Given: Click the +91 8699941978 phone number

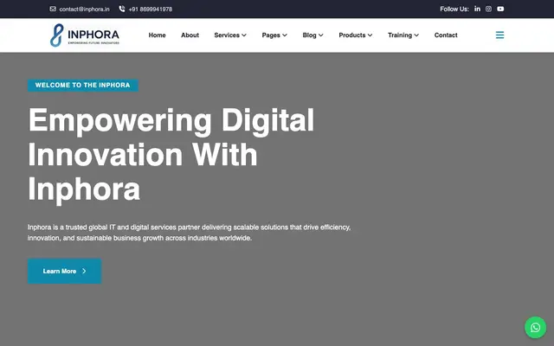Looking at the screenshot, I should pyautogui.click(x=150, y=10).
